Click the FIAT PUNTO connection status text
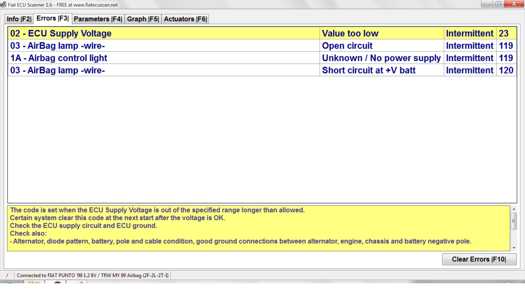Screen dimensions: 525x295 [x=93, y=275]
